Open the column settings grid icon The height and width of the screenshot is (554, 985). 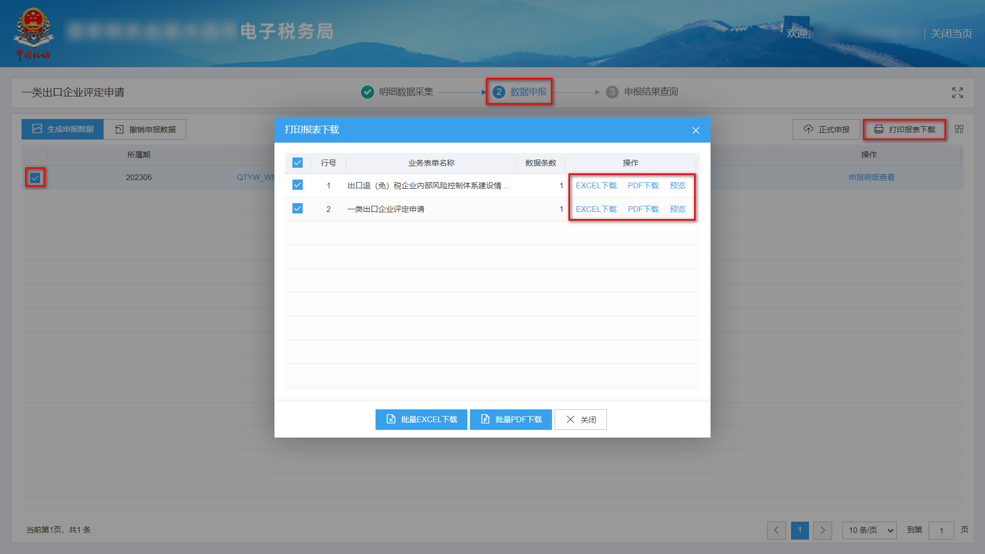pos(959,129)
